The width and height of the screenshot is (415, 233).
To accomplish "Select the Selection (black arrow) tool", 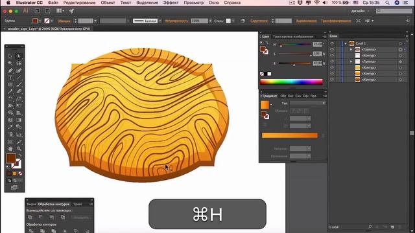I will tap(10, 56).
